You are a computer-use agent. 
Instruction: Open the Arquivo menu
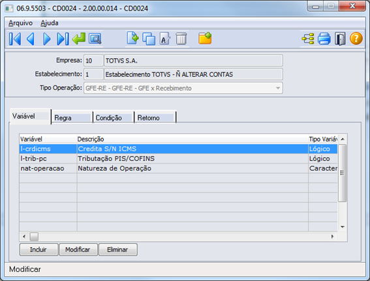(20, 23)
